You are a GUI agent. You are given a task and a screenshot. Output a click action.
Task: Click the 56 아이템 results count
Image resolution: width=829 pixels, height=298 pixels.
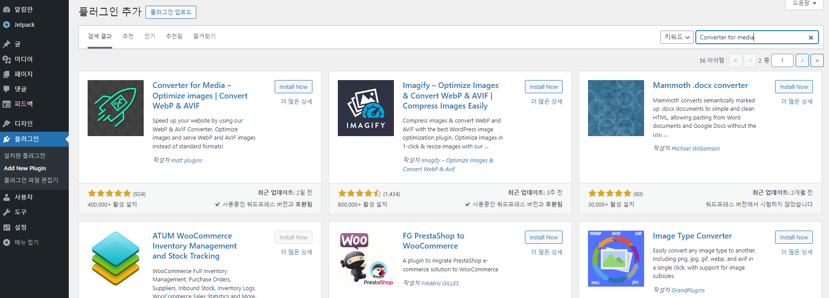click(x=712, y=60)
